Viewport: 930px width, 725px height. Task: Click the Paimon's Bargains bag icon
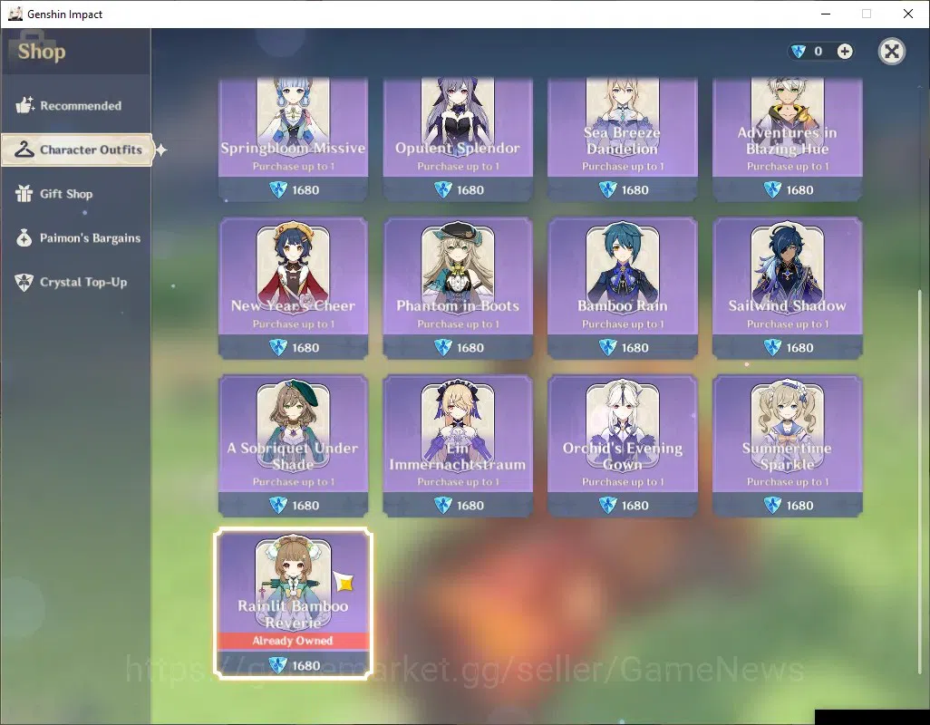(x=24, y=237)
